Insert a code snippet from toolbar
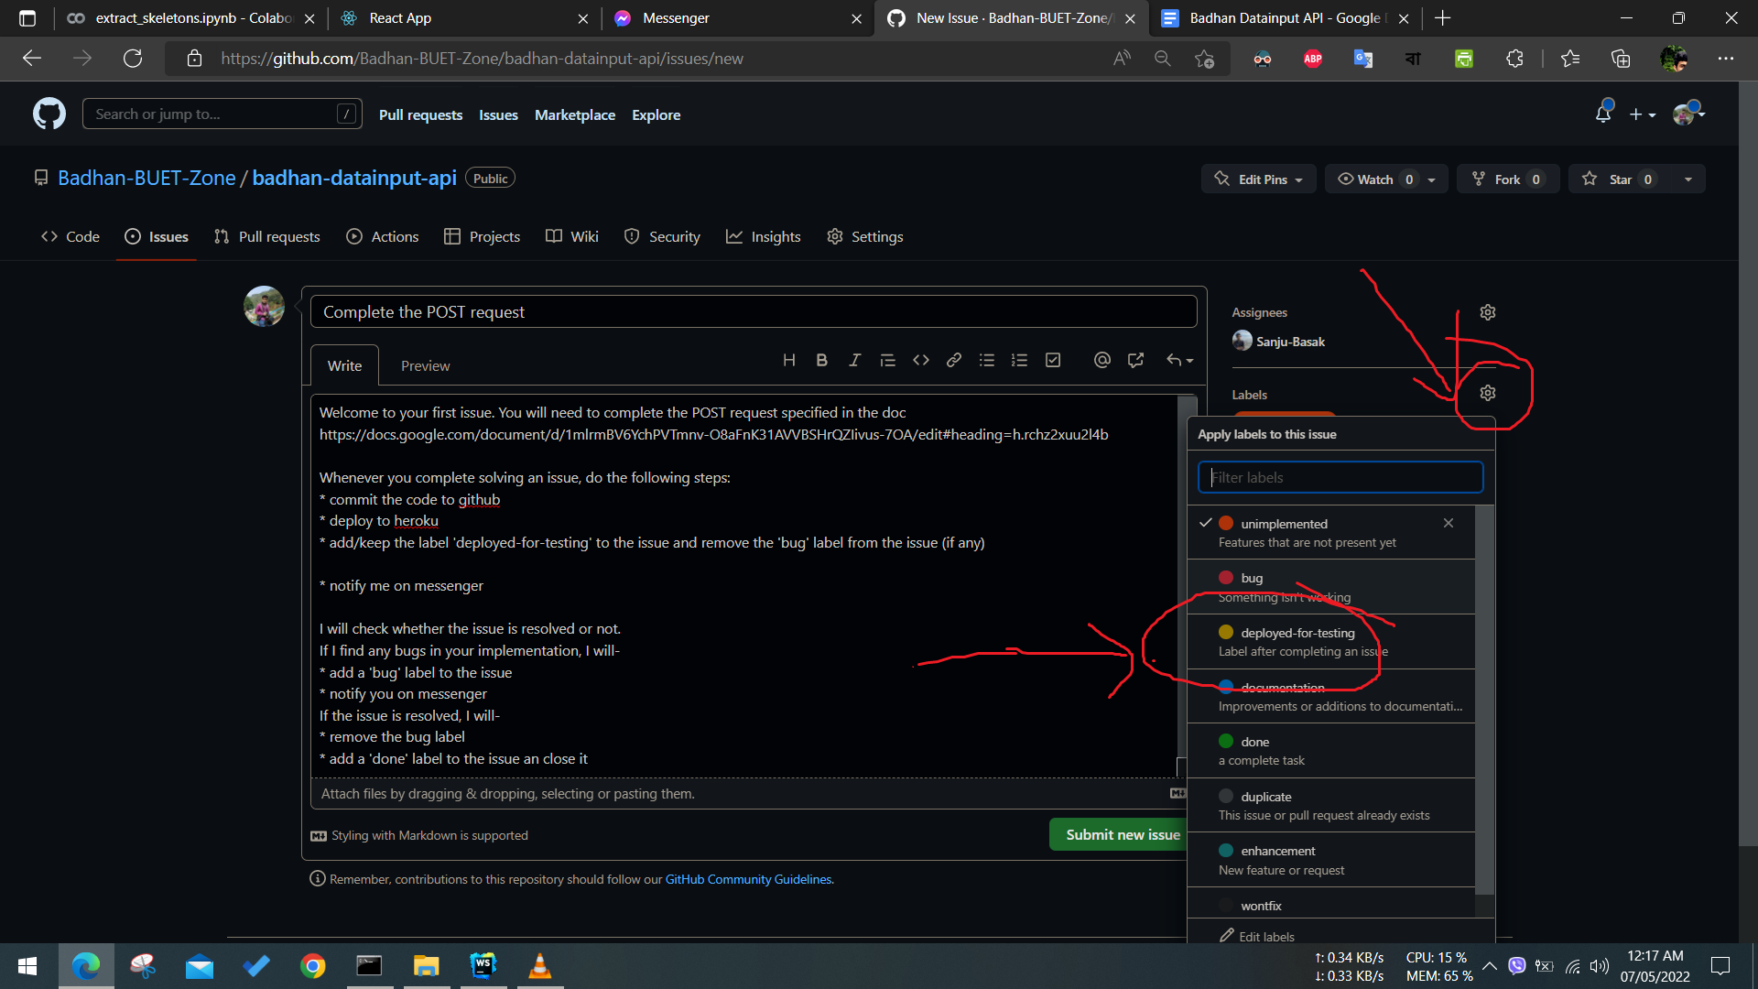 (921, 360)
